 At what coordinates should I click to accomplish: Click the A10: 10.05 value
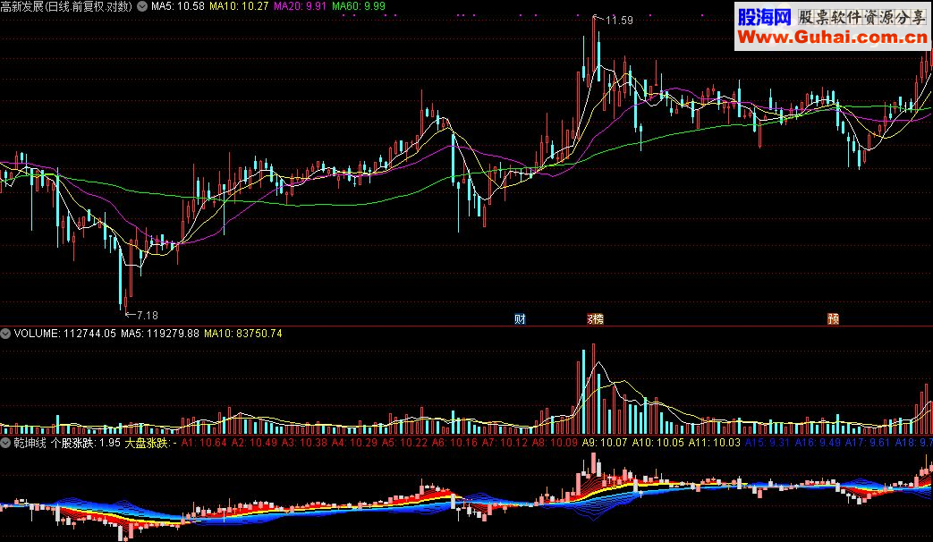pos(658,444)
